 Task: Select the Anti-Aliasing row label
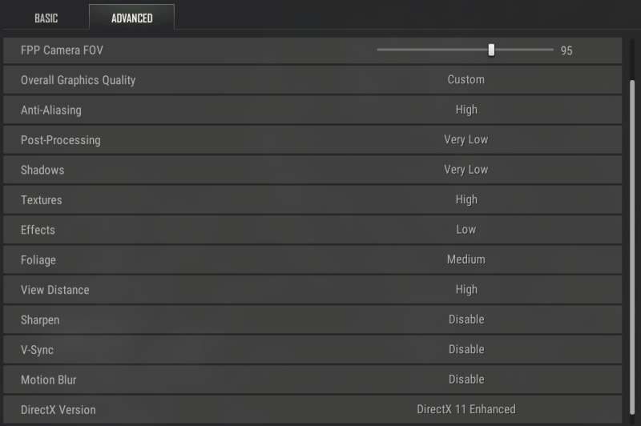50,110
